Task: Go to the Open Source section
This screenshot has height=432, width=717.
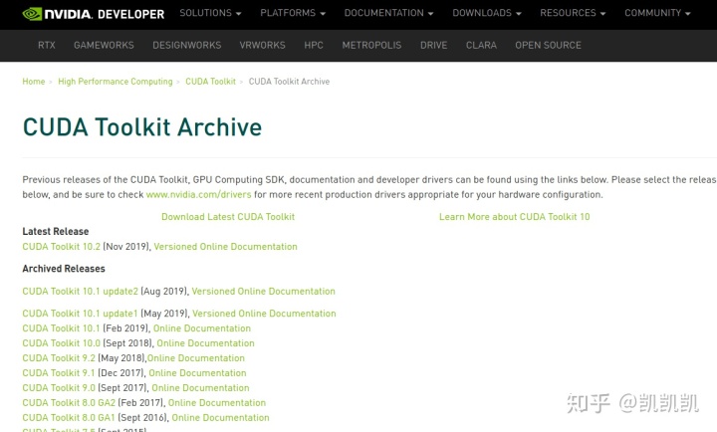Action: tap(549, 45)
